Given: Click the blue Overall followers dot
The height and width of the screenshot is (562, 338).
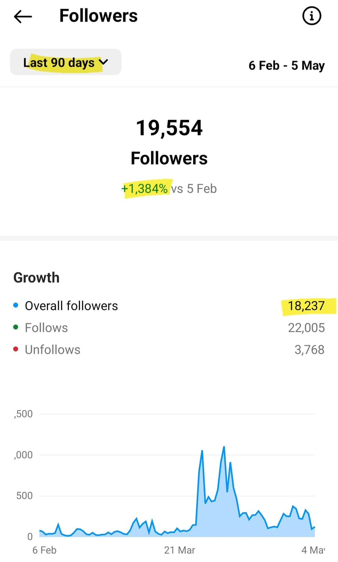Looking at the screenshot, I should 16,305.
